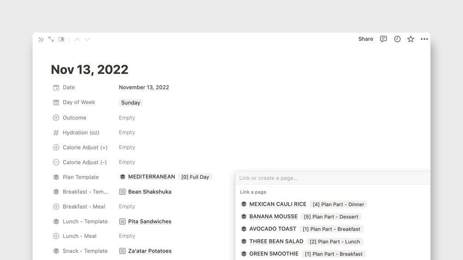Image resolution: width=463 pixels, height=260 pixels.
Task: Open the Outcome select dropdown value
Action: (x=127, y=118)
